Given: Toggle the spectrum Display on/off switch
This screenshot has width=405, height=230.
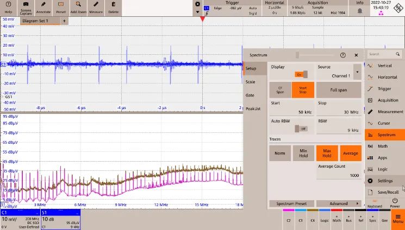Looking at the screenshot, I should coord(301,74).
